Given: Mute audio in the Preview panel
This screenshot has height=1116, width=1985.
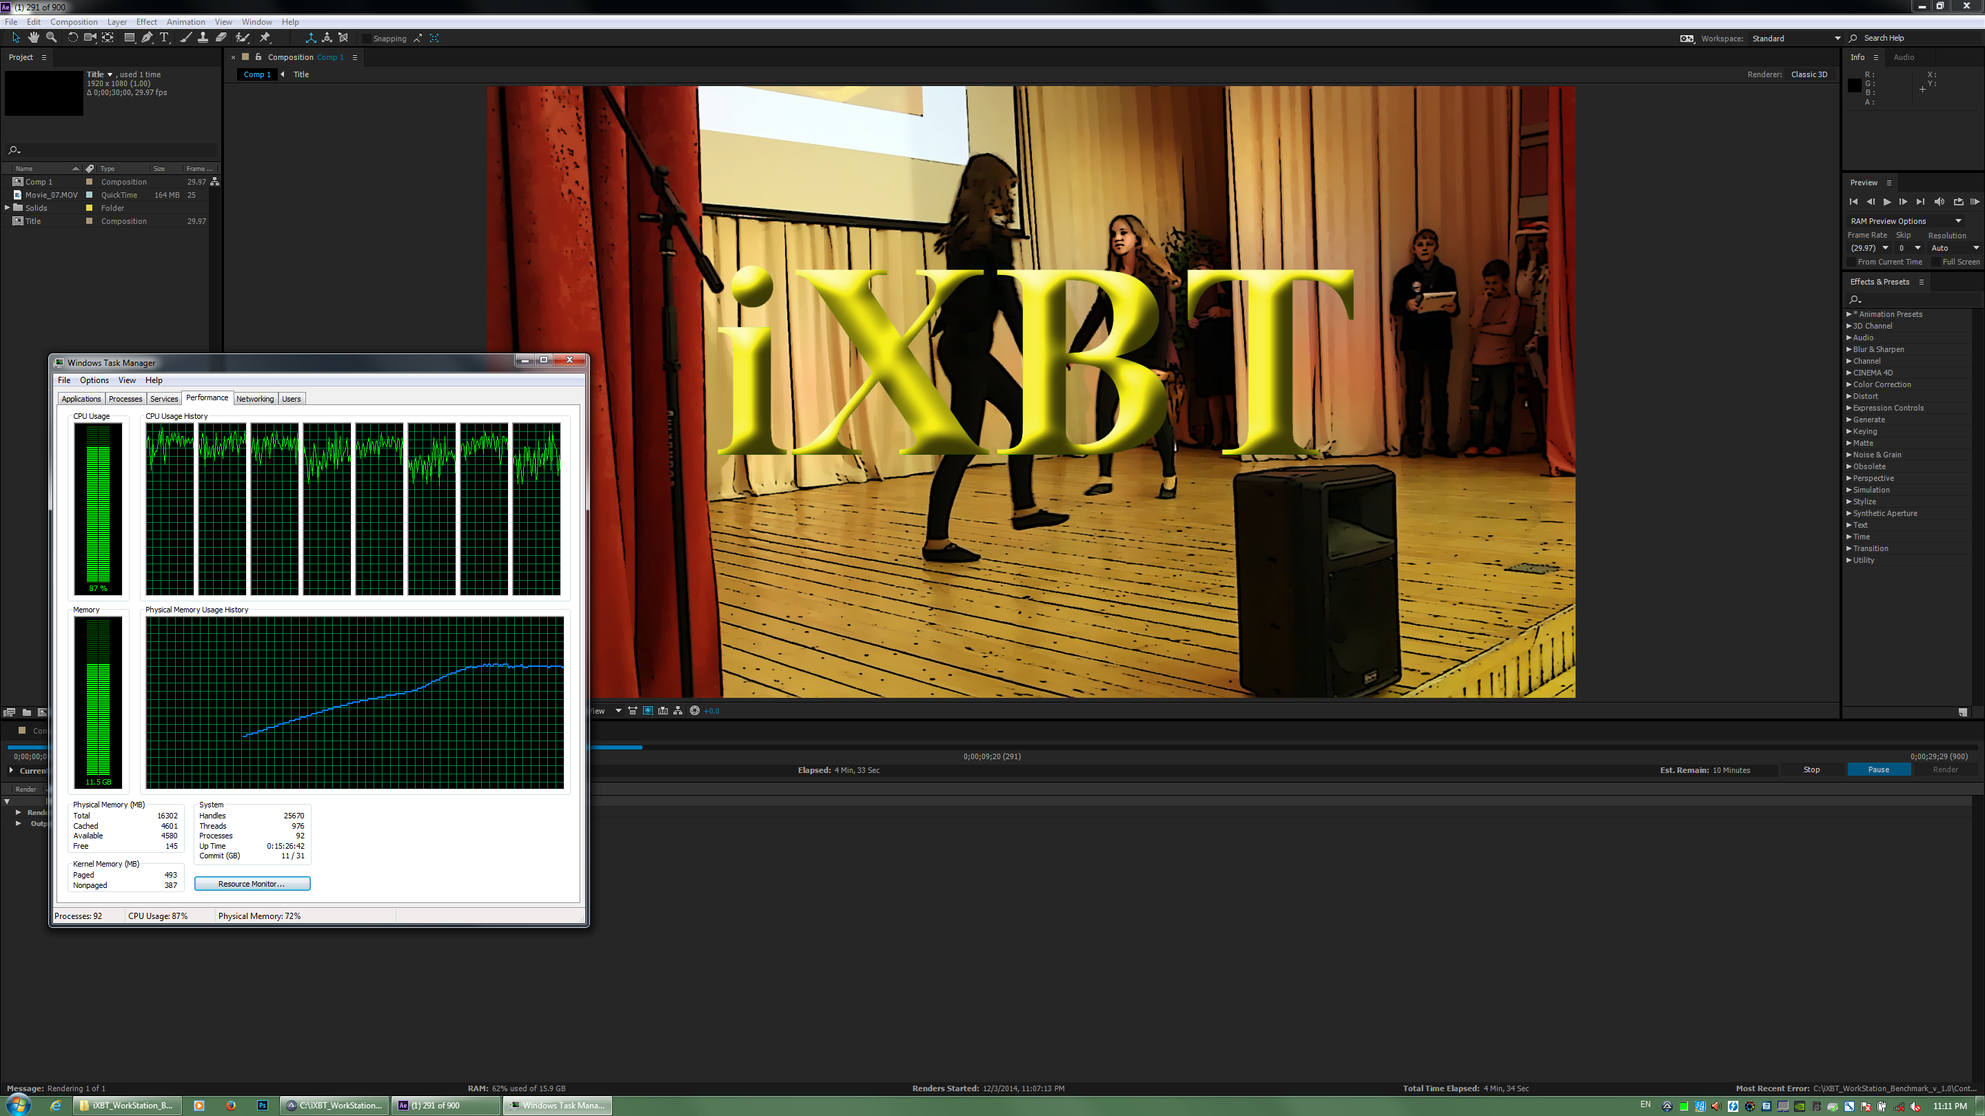Looking at the screenshot, I should click(x=1939, y=202).
